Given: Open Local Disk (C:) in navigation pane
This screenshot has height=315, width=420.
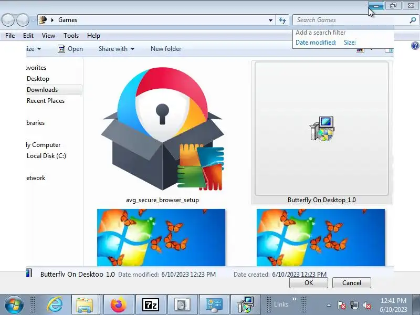Looking at the screenshot, I should pos(46,156).
